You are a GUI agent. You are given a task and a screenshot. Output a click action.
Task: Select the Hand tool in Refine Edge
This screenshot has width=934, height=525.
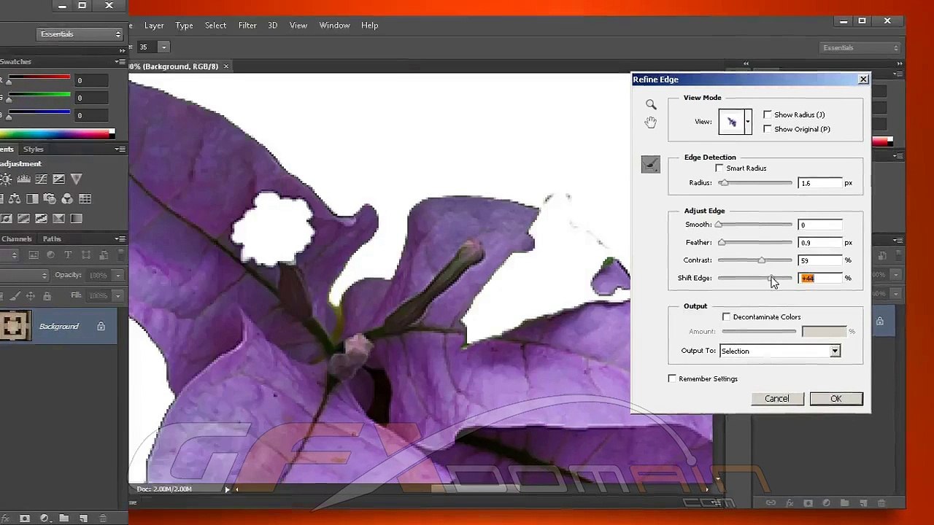[651, 122]
